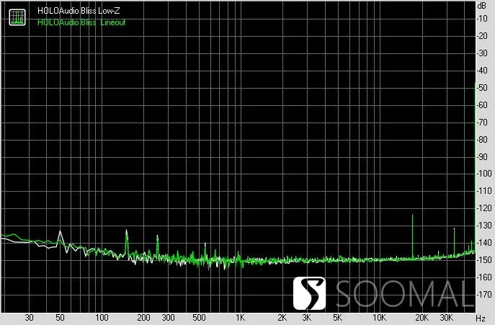The image size is (495, 325).
Task: Click the 500 Hz frequency axis label
Action: (x=199, y=317)
